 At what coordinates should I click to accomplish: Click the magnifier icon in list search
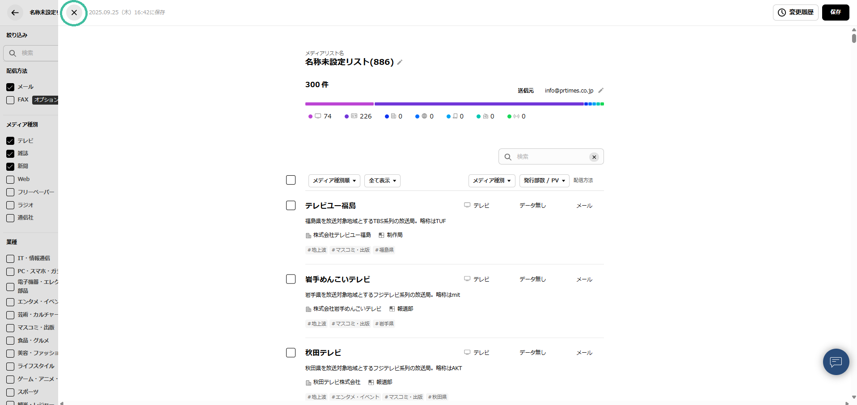[x=508, y=157]
